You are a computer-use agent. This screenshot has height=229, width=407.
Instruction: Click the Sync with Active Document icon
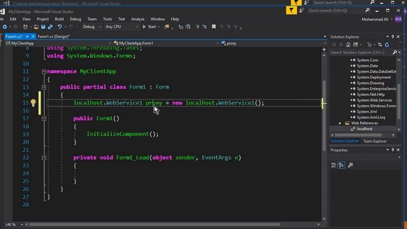point(380,45)
